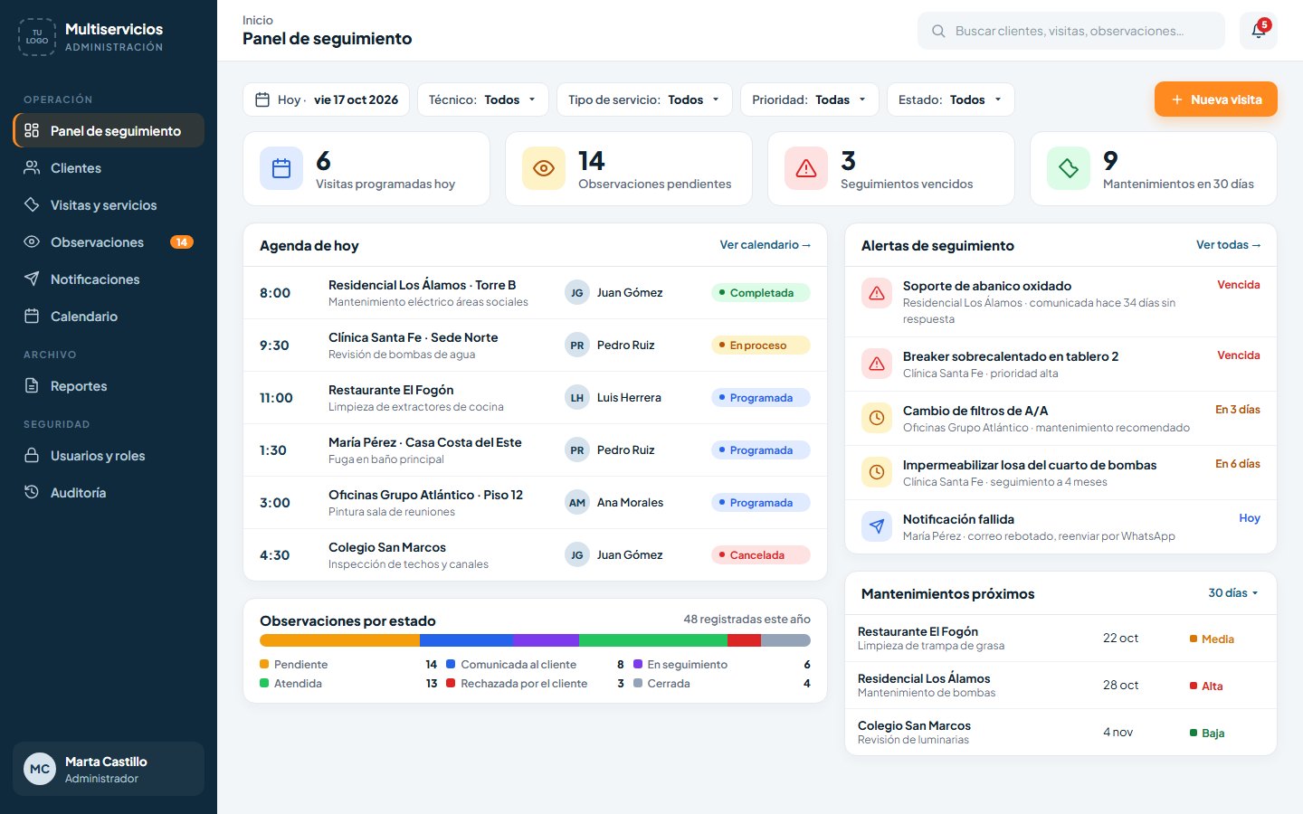This screenshot has height=814, width=1303.
Task: Click the warning icon for Breaker sobrecalentado
Action: tap(877, 364)
